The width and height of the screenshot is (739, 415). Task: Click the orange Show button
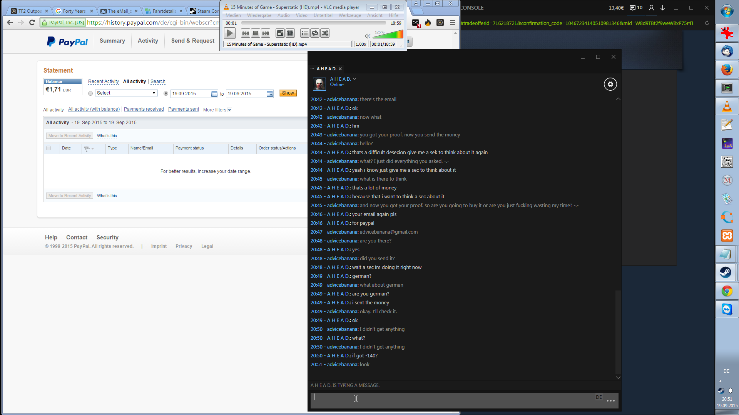pyautogui.click(x=288, y=93)
